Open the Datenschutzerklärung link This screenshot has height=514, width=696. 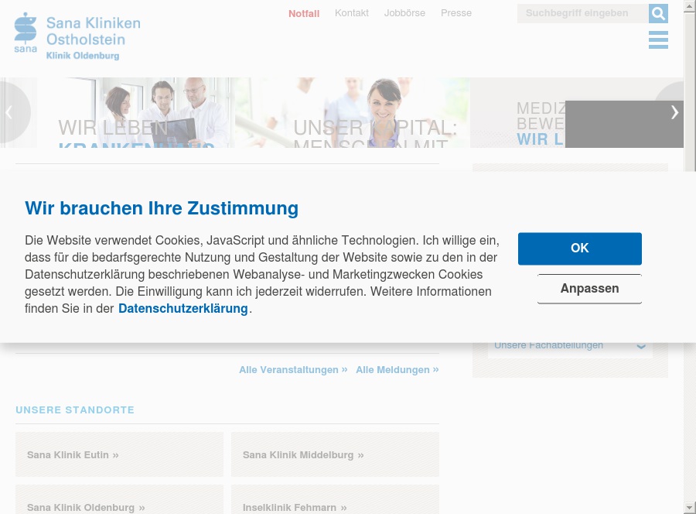(x=183, y=308)
